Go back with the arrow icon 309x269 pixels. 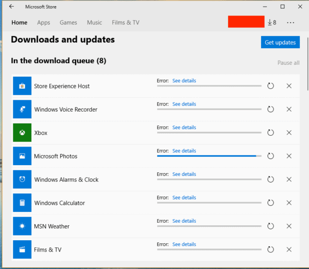point(11,7)
